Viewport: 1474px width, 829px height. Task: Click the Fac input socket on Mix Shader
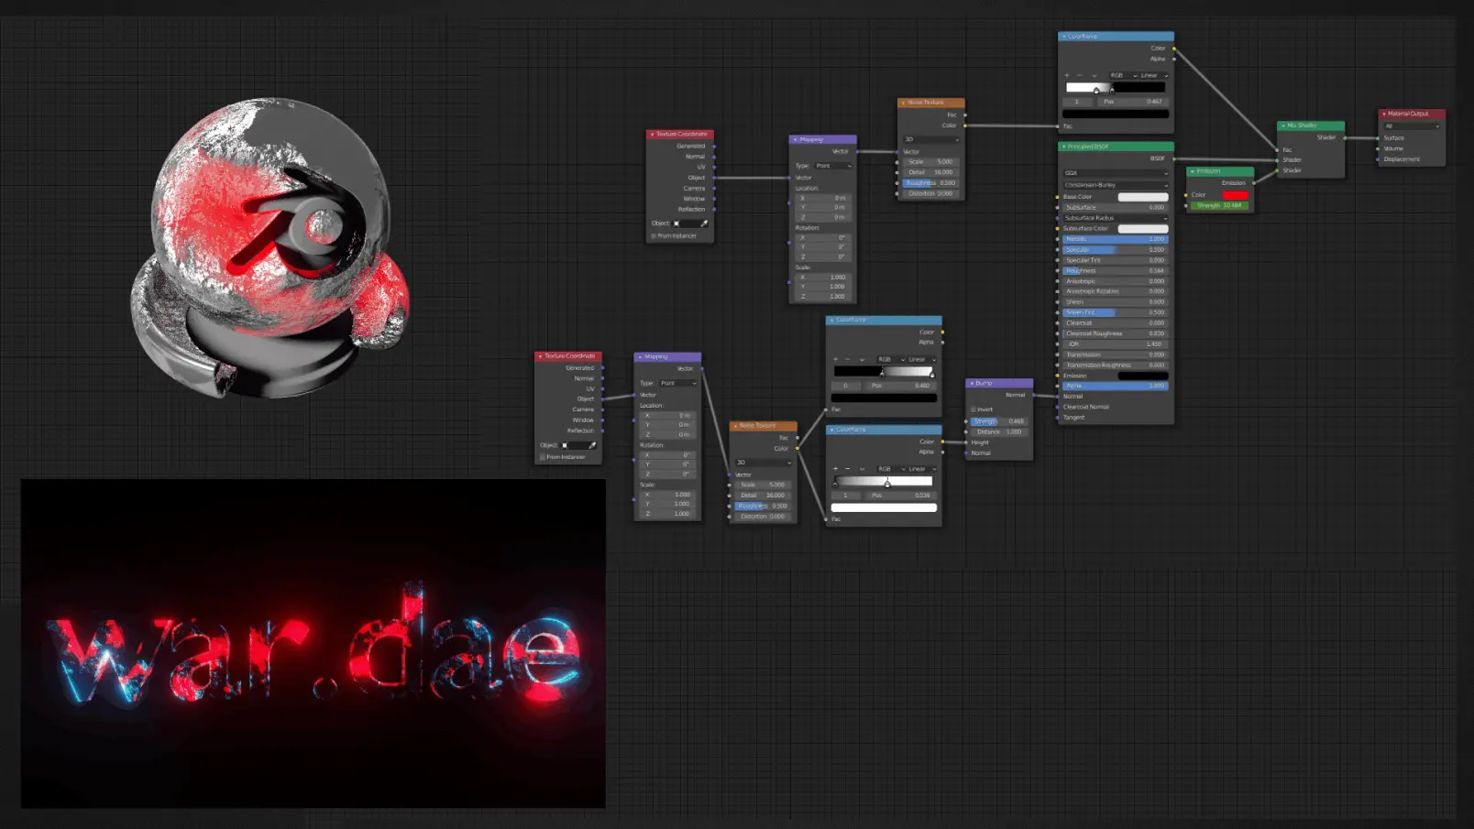coord(1278,149)
